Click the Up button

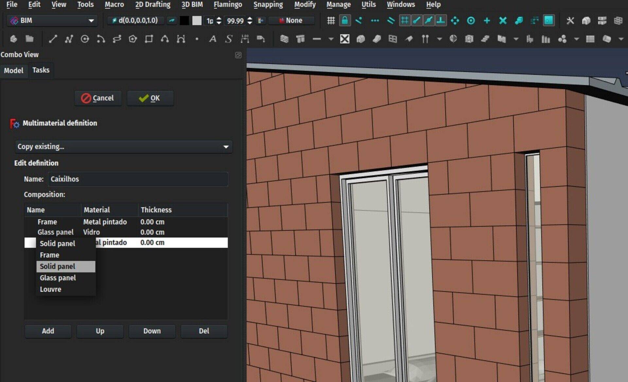click(100, 331)
